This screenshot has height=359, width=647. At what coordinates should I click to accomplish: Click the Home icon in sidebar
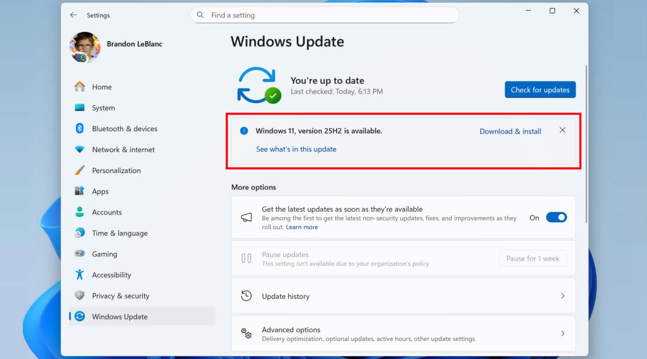click(x=80, y=87)
